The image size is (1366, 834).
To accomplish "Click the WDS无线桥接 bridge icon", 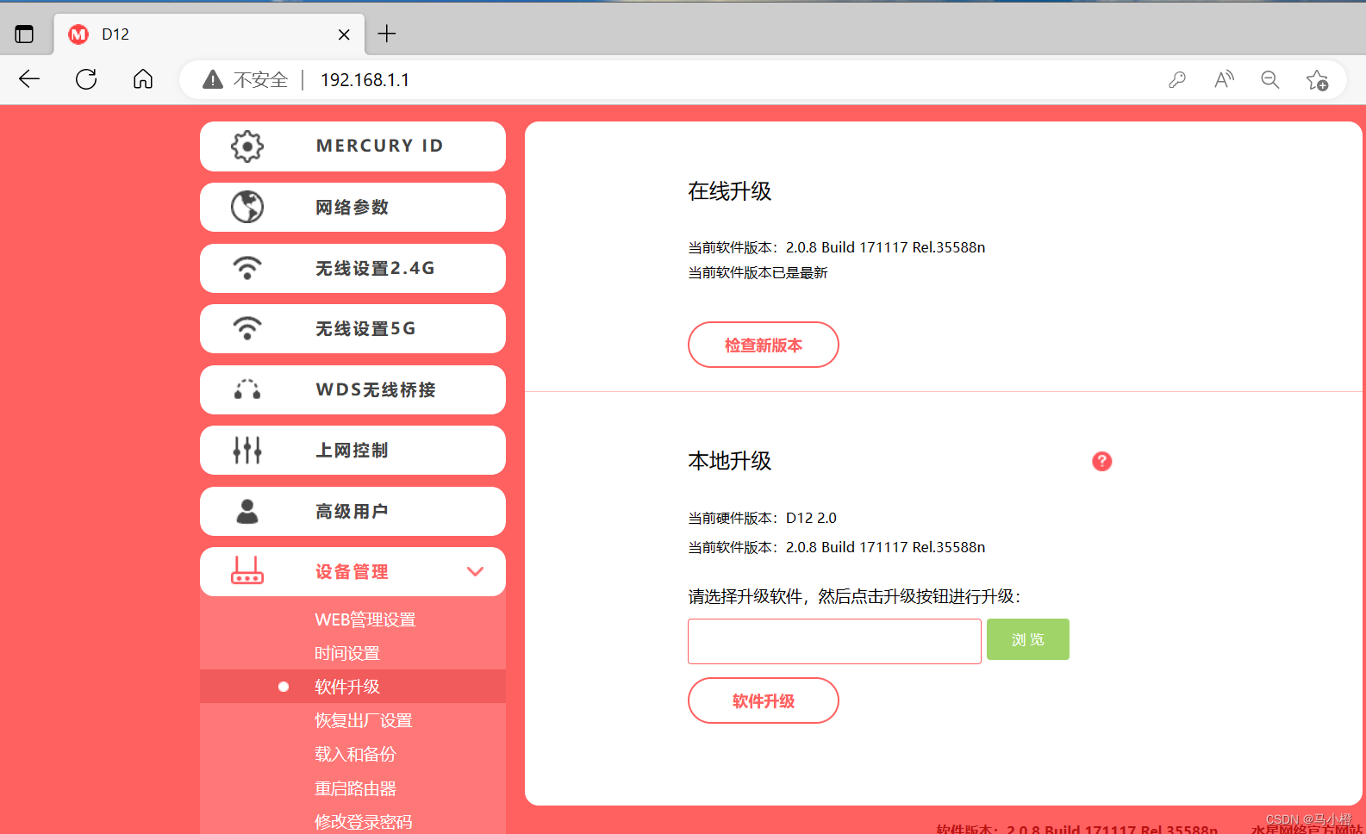I will click(247, 389).
